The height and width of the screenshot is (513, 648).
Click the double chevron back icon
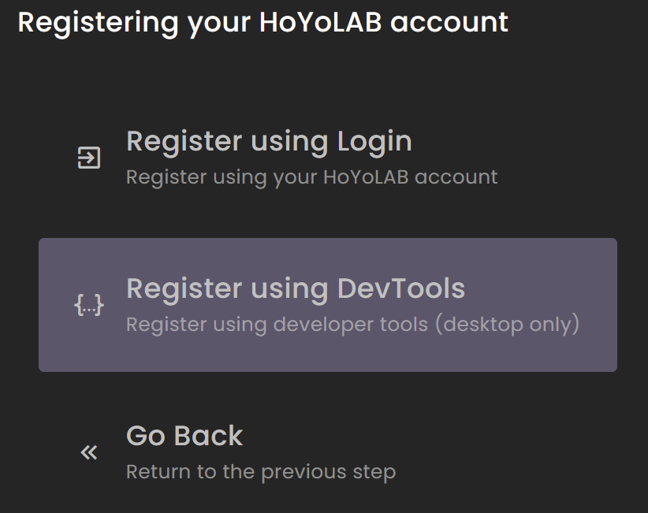point(89,452)
